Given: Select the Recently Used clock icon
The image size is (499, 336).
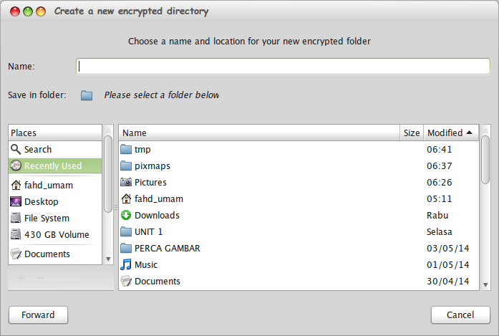Looking at the screenshot, I should coord(16,165).
